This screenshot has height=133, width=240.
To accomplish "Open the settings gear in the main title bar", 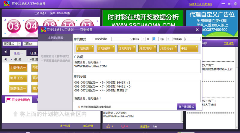I will click(x=235, y=4).
